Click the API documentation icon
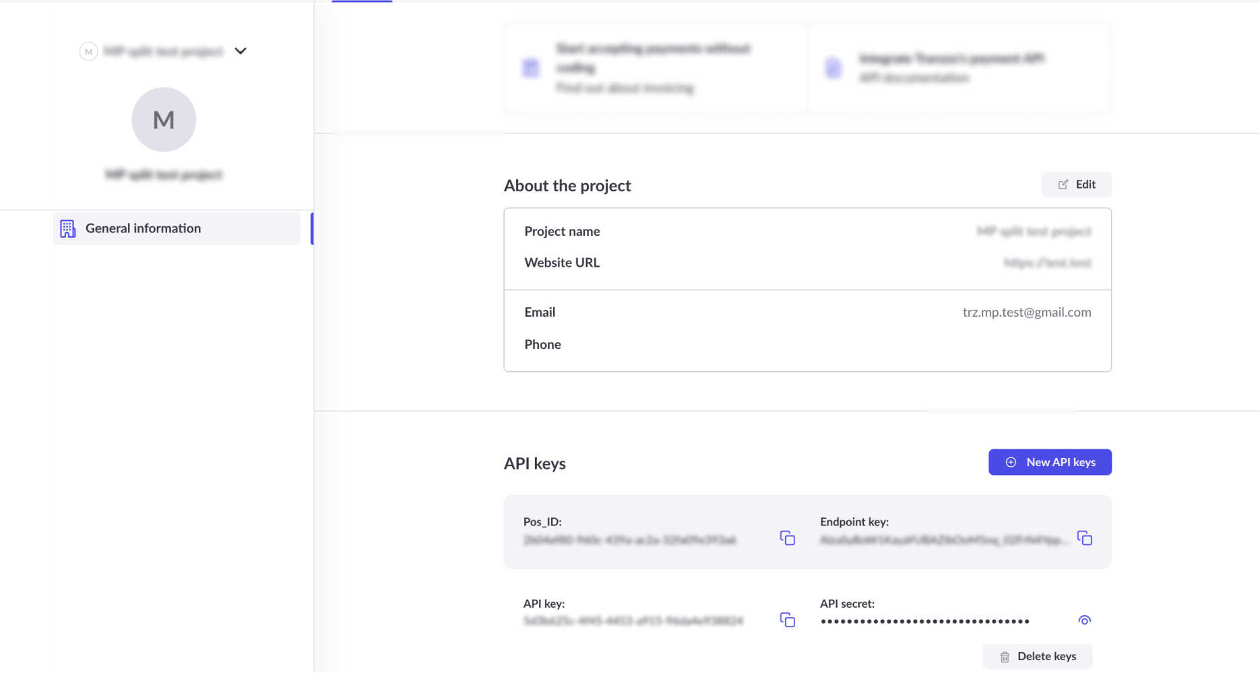This screenshot has width=1260, height=673. click(833, 68)
